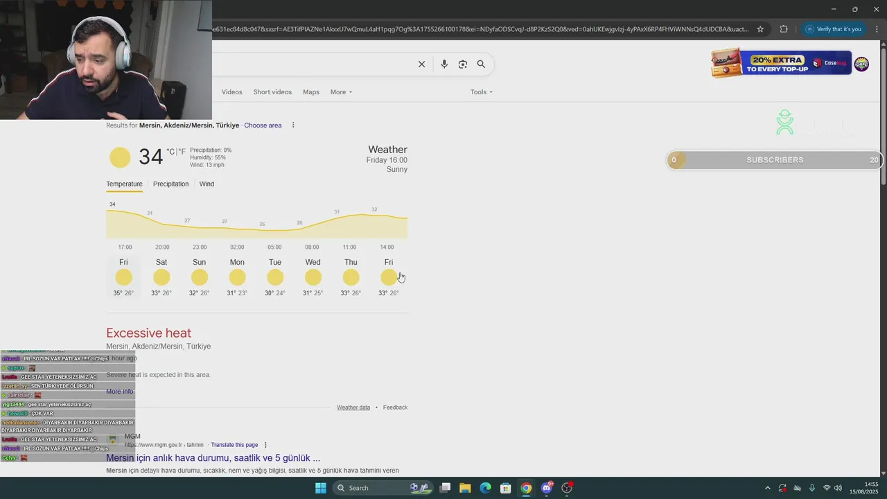887x499 pixels.
Task: Expand the Tools dropdown
Action: 482,92
